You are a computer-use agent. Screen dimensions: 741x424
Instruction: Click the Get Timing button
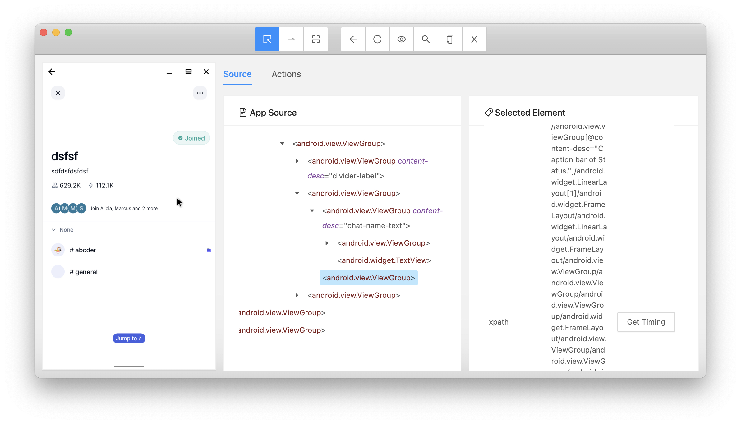(x=646, y=322)
